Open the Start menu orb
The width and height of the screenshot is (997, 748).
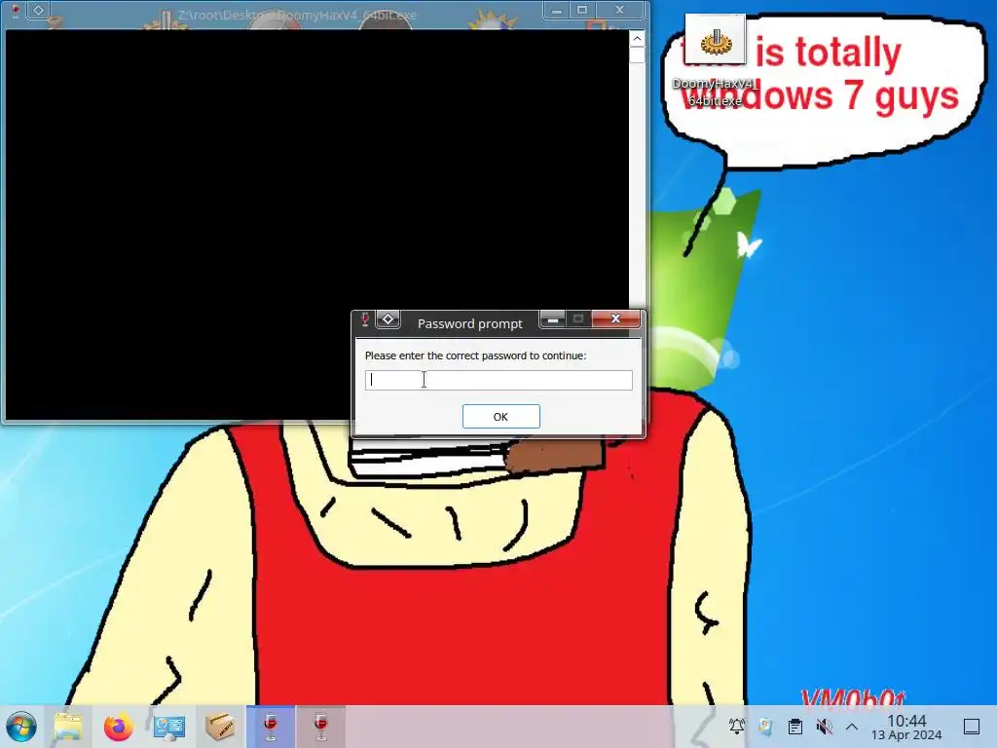pos(21,727)
